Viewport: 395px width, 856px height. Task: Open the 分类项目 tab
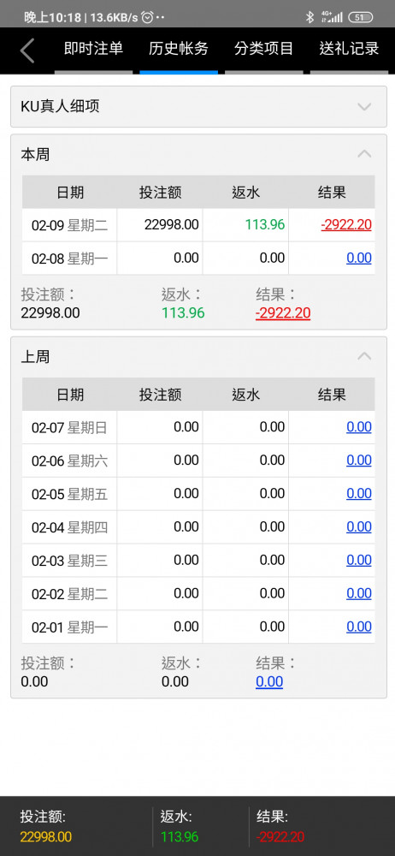point(264,49)
